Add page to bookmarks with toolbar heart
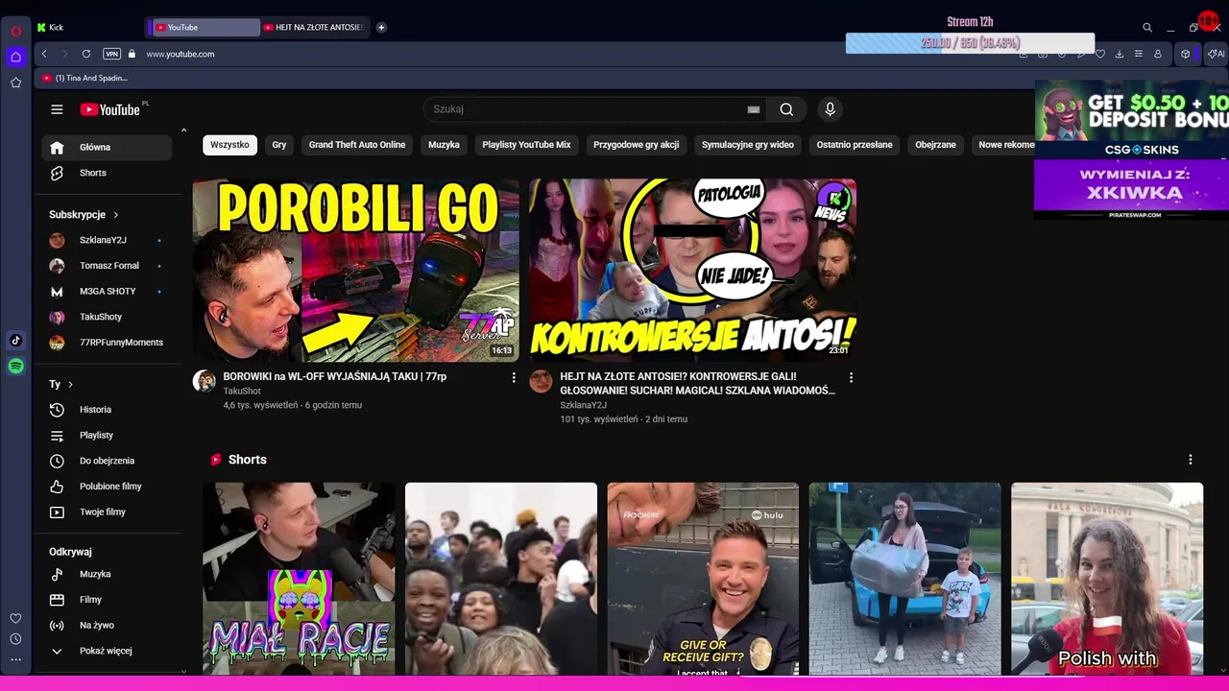 pyautogui.click(x=1100, y=54)
